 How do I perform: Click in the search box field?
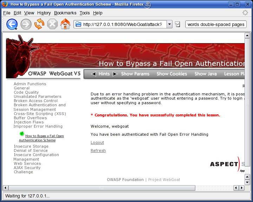[x=216, y=25]
